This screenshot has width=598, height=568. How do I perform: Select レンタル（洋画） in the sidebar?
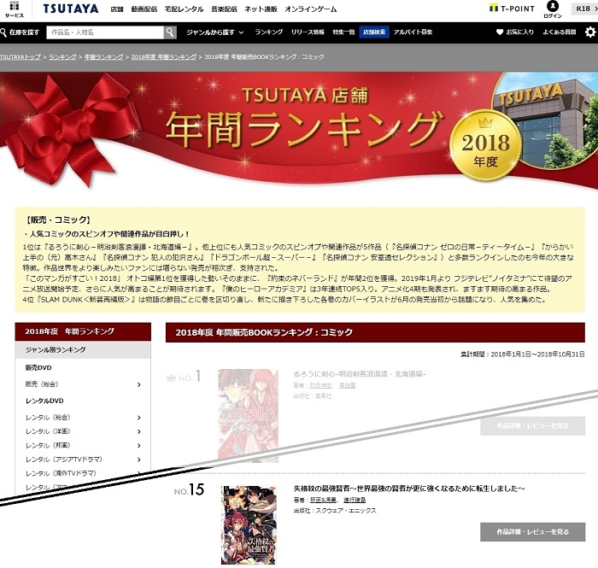[48, 431]
